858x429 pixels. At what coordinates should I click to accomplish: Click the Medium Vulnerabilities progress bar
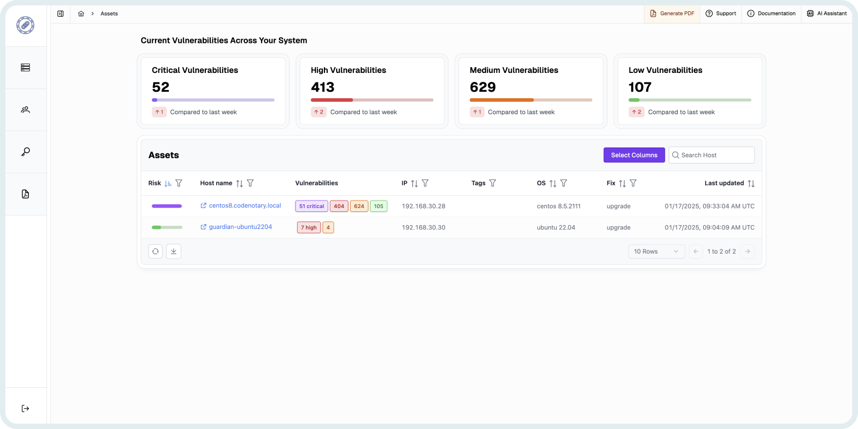531,100
